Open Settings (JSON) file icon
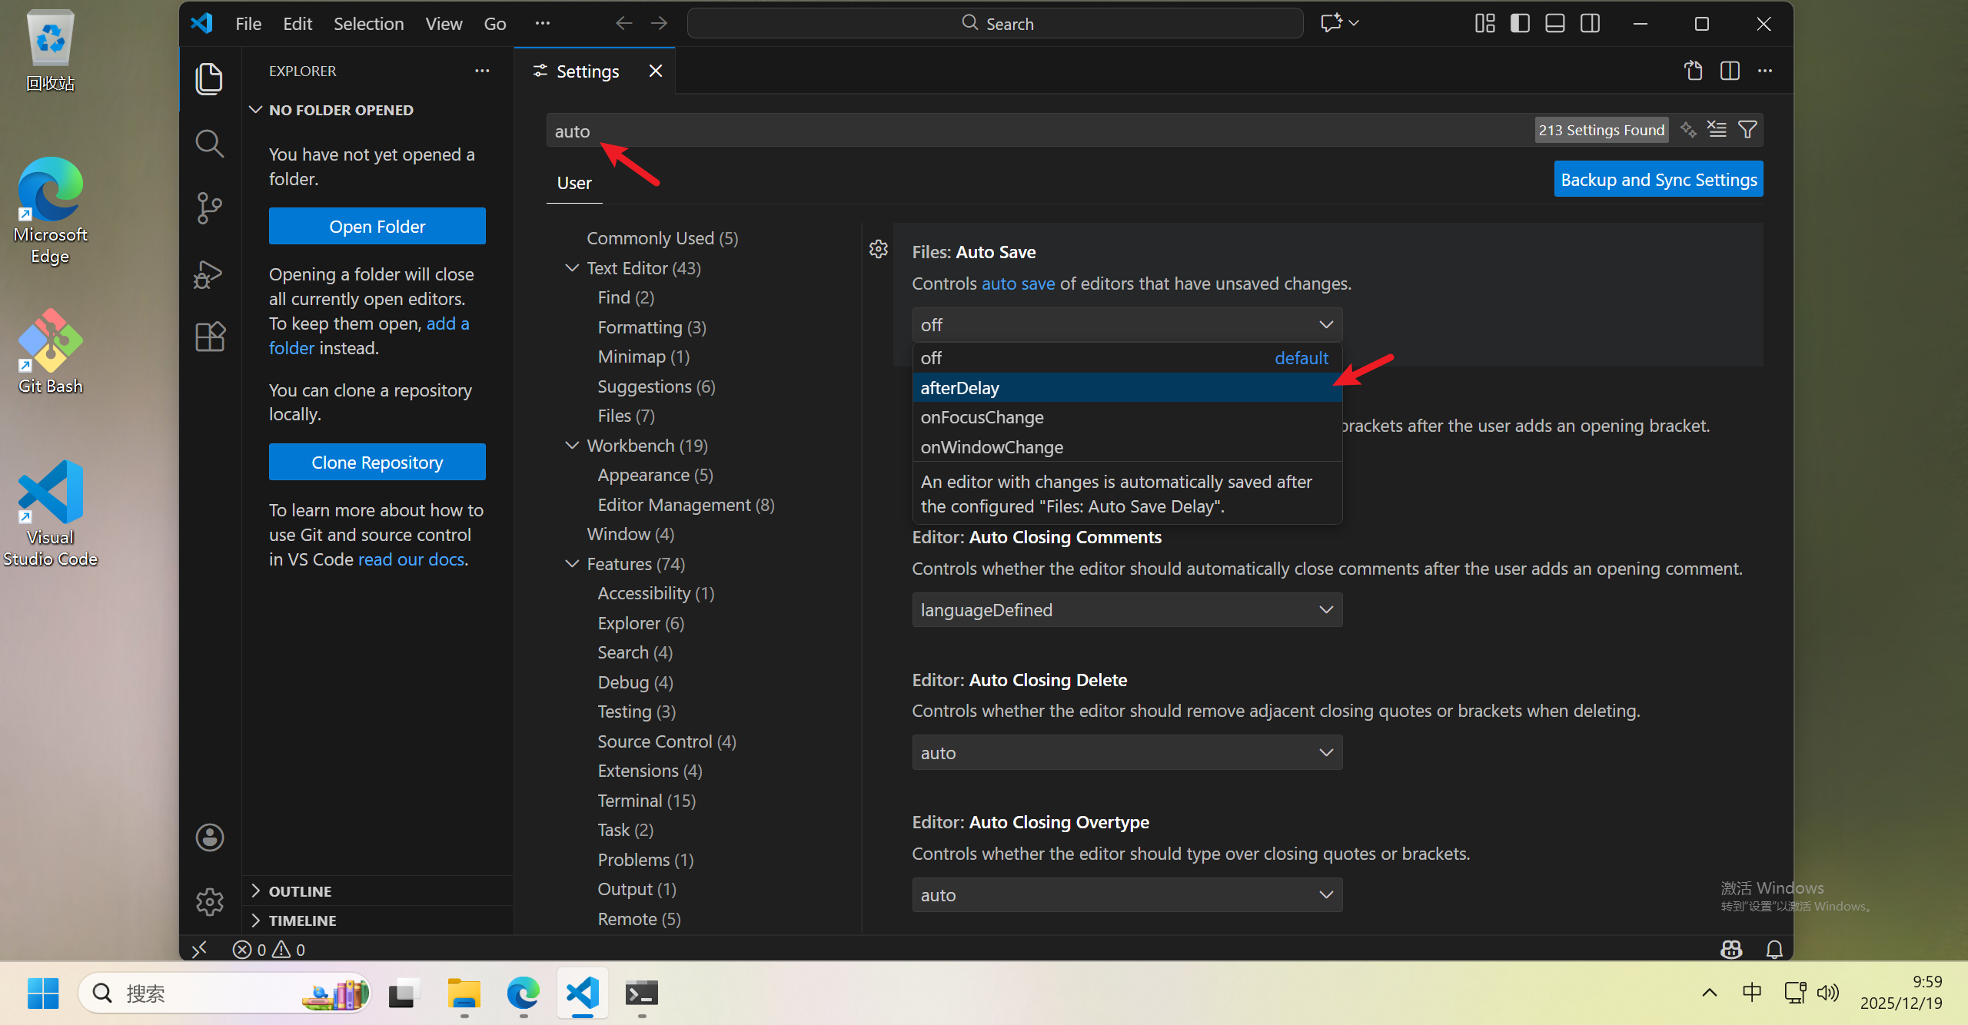This screenshot has width=1968, height=1025. click(x=1694, y=71)
